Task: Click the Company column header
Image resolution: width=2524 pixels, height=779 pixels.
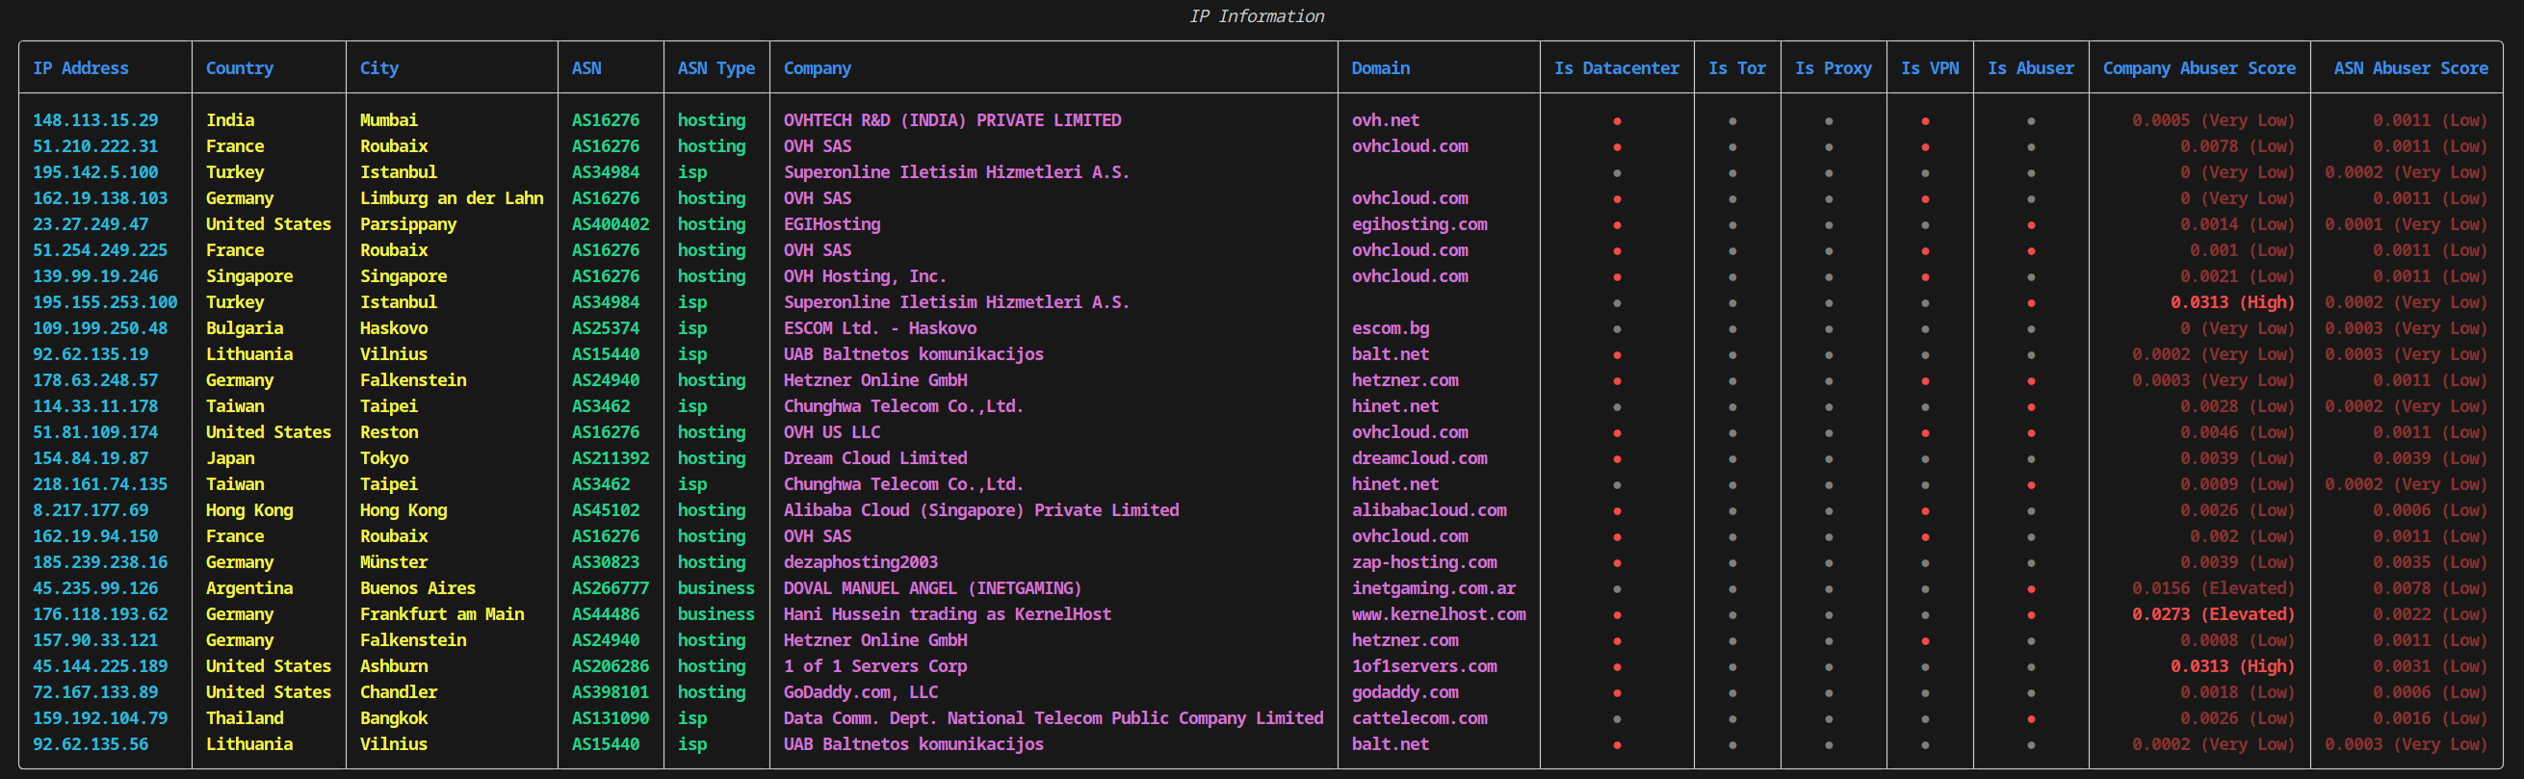Action: tap(818, 67)
